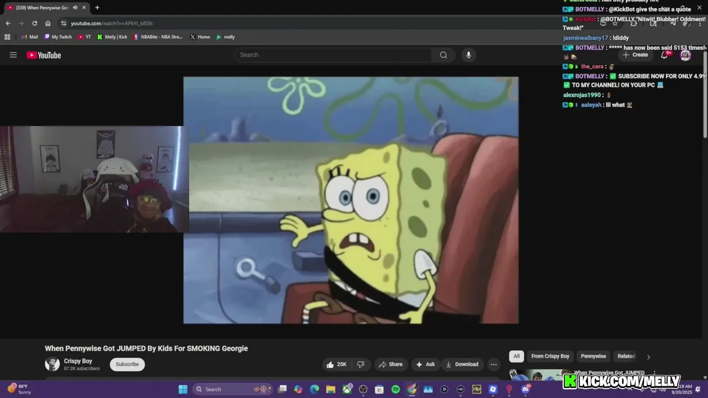Screen dimensions: 708x398
Task: Reload the YouTube page
Action: tap(34, 23)
